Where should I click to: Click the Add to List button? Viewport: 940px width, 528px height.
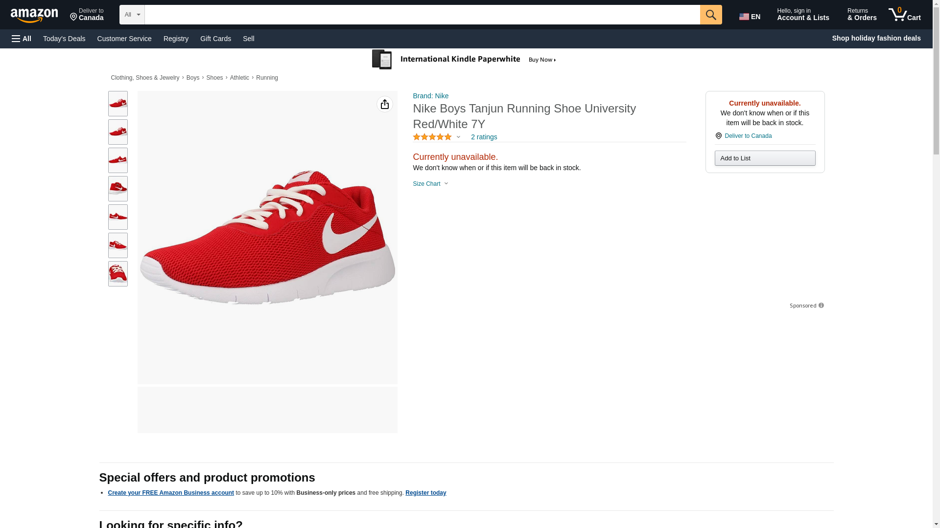click(x=764, y=158)
